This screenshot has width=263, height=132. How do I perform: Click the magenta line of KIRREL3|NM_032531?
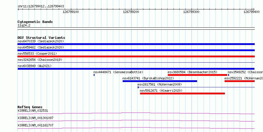tap(136, 113)
